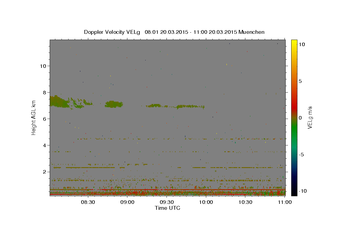Click the '11:00' time axis label
This screenshot has height=235, width=353.
(285, 202)
